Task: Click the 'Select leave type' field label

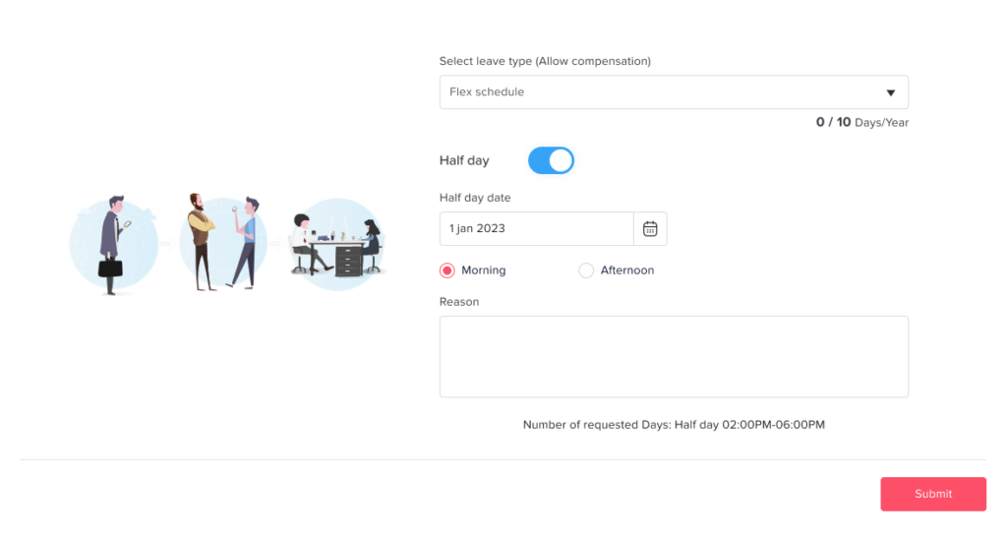Action: tap(545, 61)
